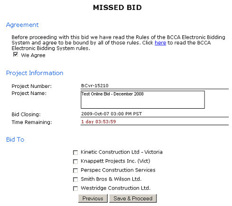Click inside the Project Name text box
The height and width of the screenshot is (206, 232).
pos(143,100)
